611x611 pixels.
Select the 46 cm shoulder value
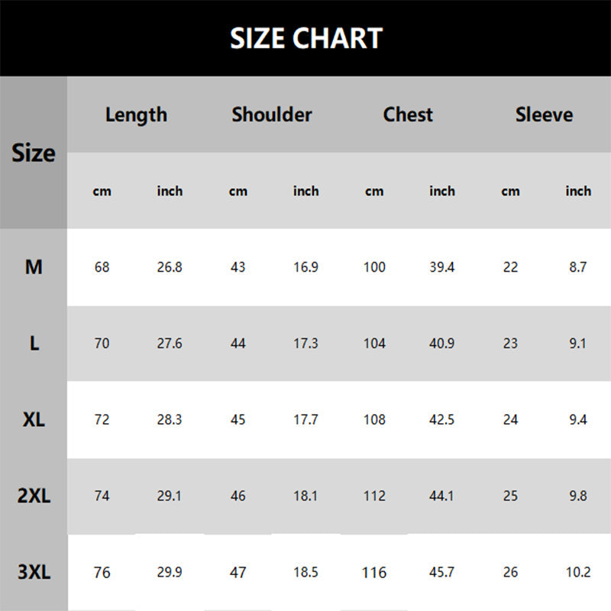click(x=238, y=496)
